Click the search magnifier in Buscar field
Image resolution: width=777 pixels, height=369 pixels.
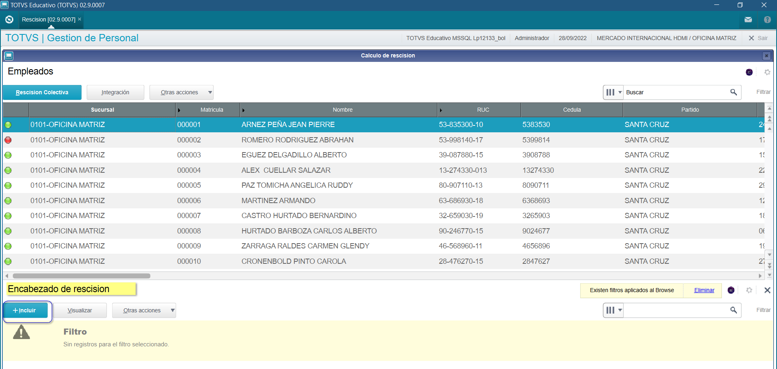click(733, 92)
